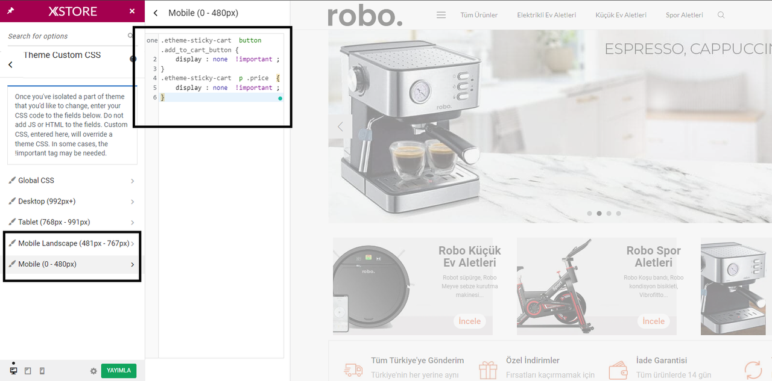Viewport: 772px width, 381px height.
Task: Switch preview to mobile phone device icon
Action: point(42,371)
